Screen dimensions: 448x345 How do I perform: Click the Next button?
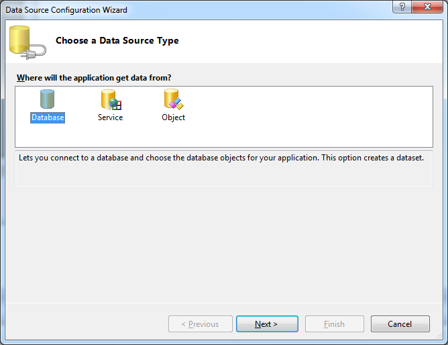[x=267, y=324]
